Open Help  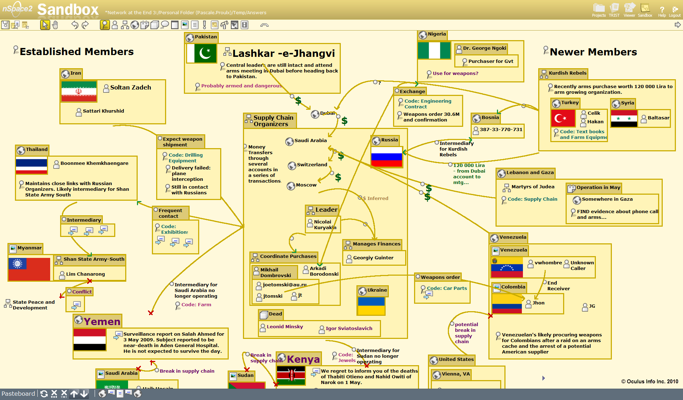[x=662, y=11]
